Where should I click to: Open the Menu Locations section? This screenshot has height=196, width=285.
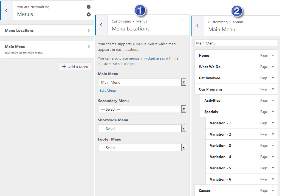point(47,30)
